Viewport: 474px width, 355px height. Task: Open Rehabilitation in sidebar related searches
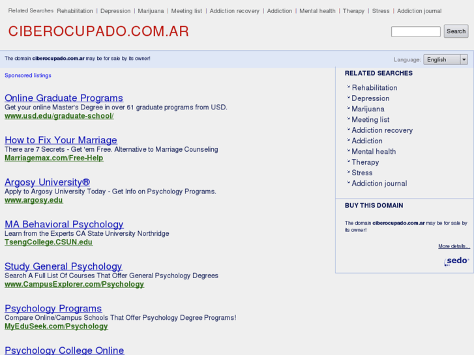pyautogui.click(x=374, y=88)
